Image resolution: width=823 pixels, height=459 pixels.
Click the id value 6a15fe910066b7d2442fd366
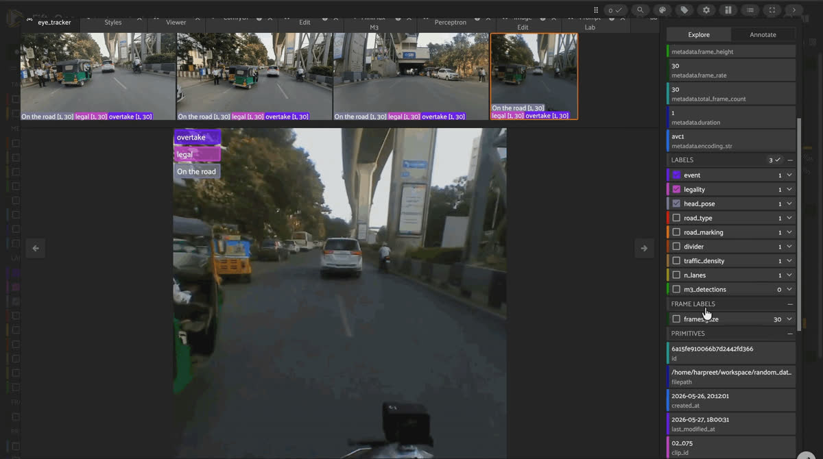712,349
